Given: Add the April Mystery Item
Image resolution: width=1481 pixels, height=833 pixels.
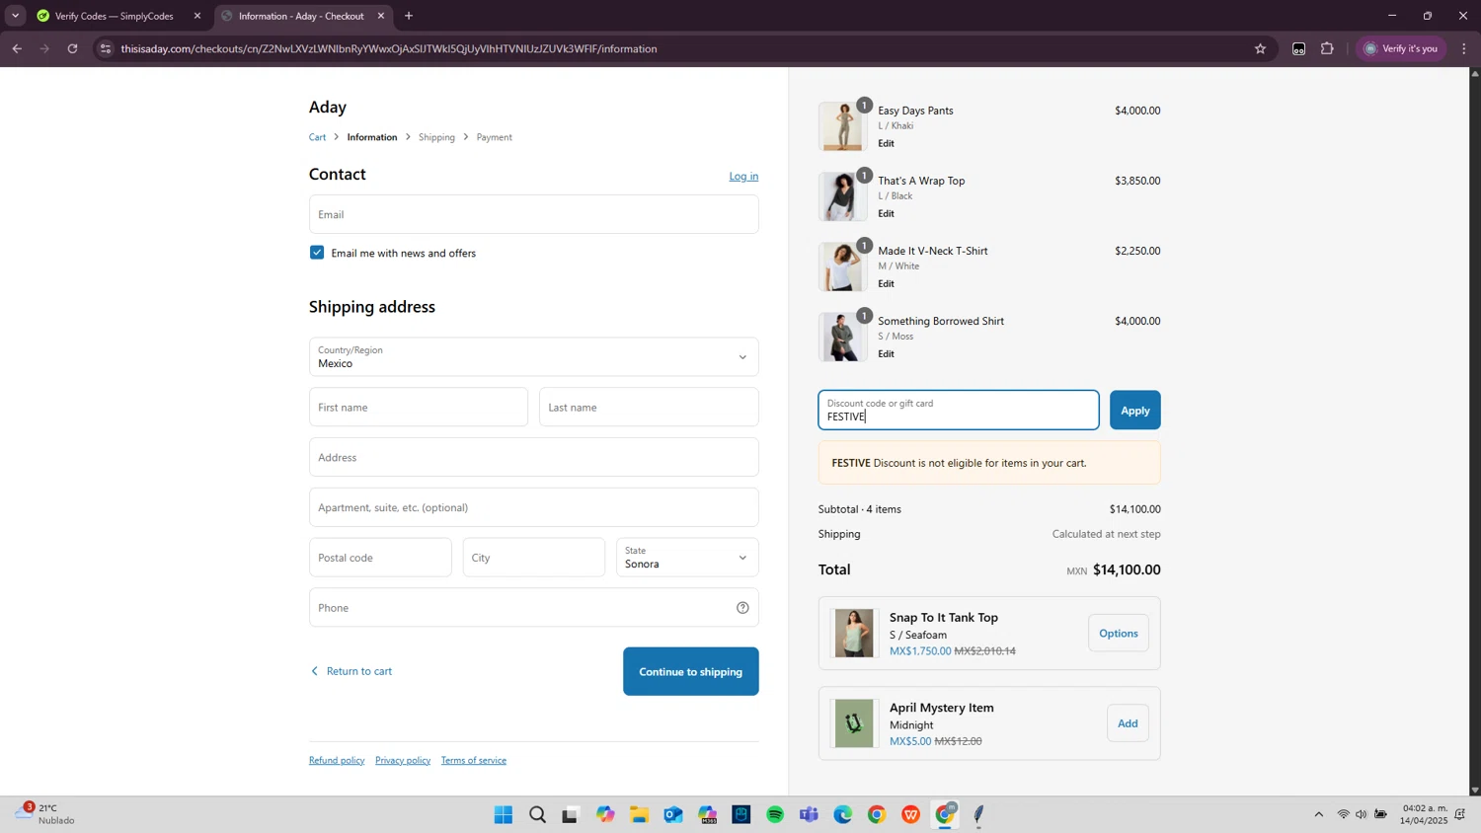Looking at the screenshot, I should (x=1128, y=723).
